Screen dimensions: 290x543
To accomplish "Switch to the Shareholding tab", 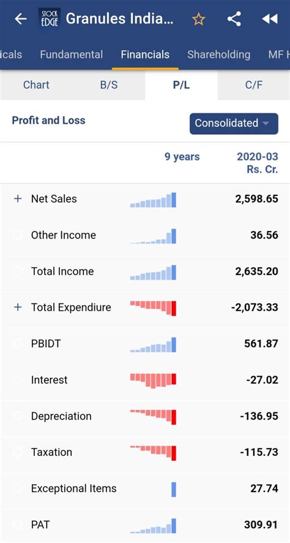I will [x=218, y=55].
